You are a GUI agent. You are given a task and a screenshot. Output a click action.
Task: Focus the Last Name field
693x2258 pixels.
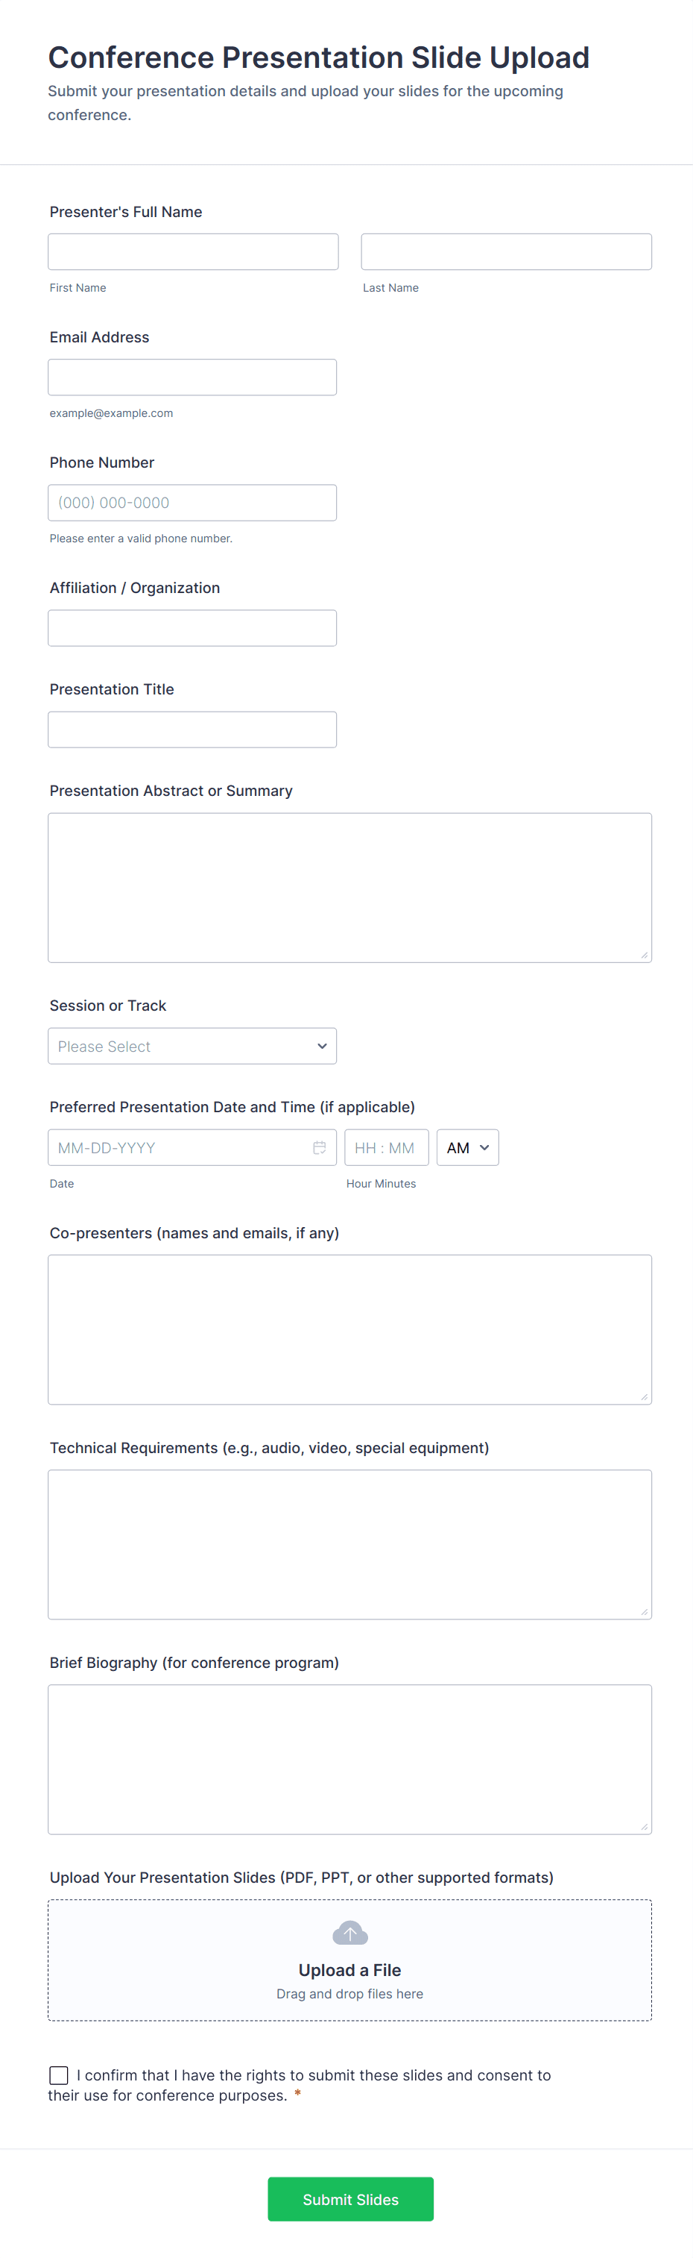[507, 251]
